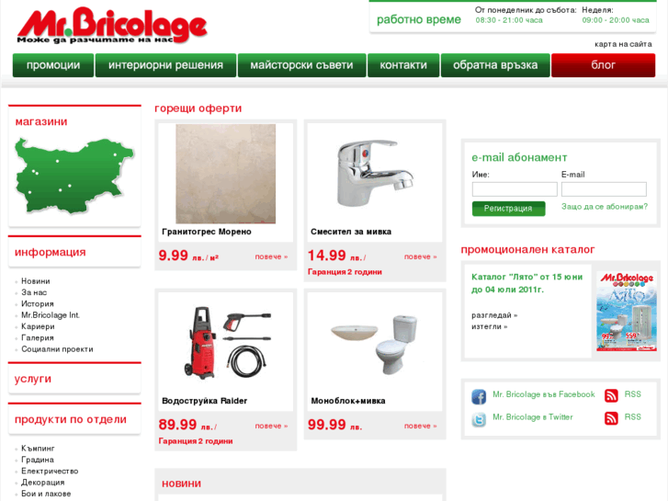Open the green Bulgaria stores map
The height and width of the screenshot is (501, 668).
point(74,176)
